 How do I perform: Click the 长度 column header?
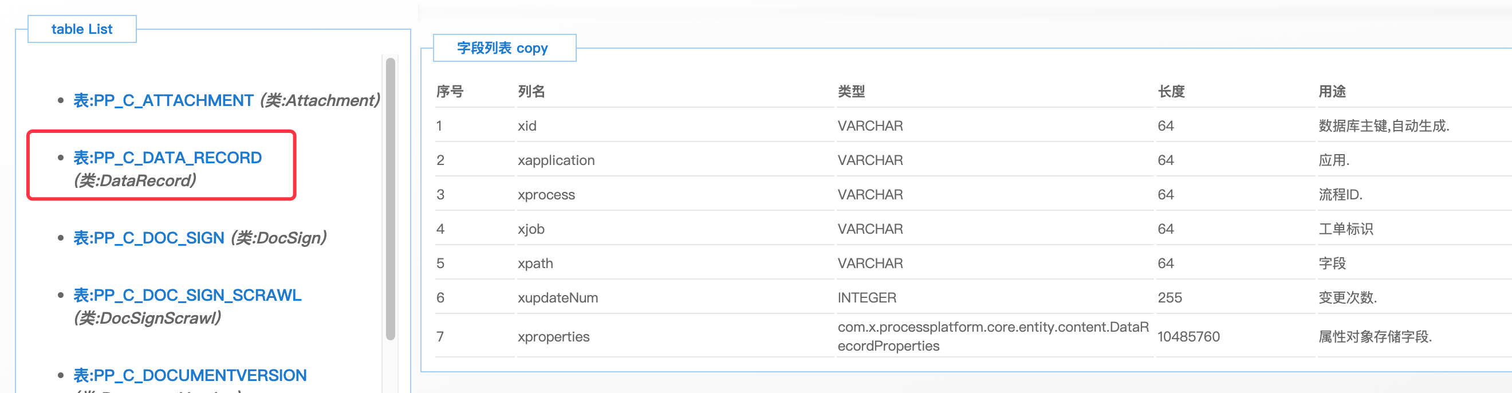[x=1171, y=92]
